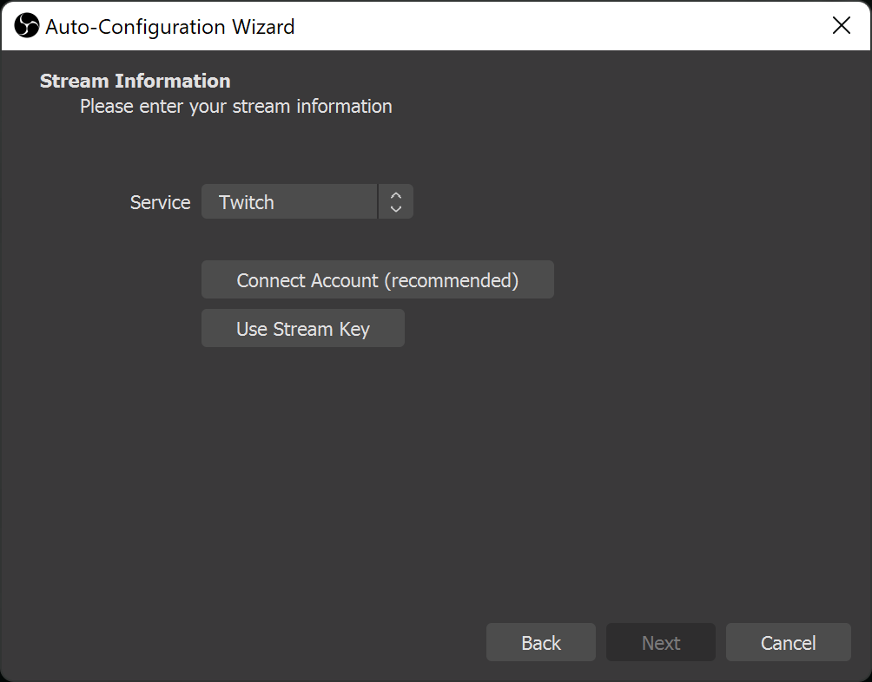This screenshot has height=682, width=872.
Task: Click the Service field label
Action: tap(160, 202)
